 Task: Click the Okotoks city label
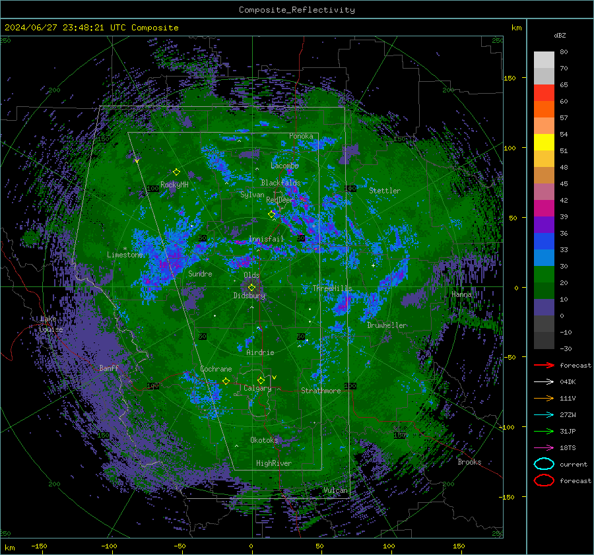click(264, 440)
